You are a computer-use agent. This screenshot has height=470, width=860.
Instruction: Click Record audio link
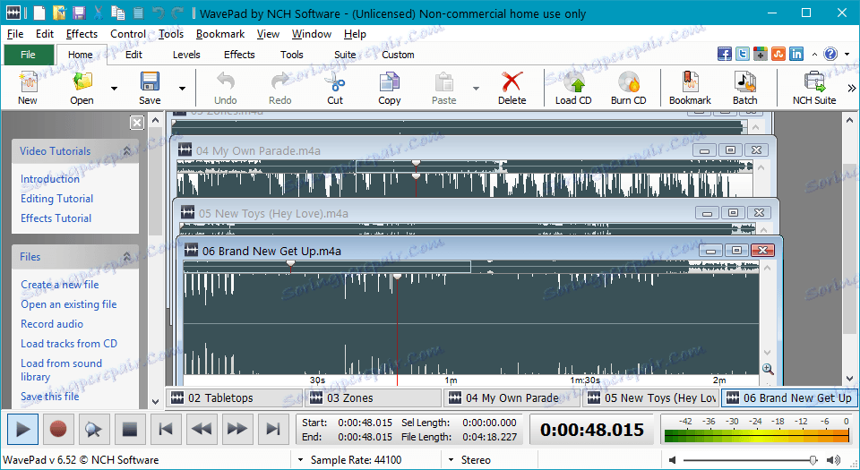pos(52,324)
